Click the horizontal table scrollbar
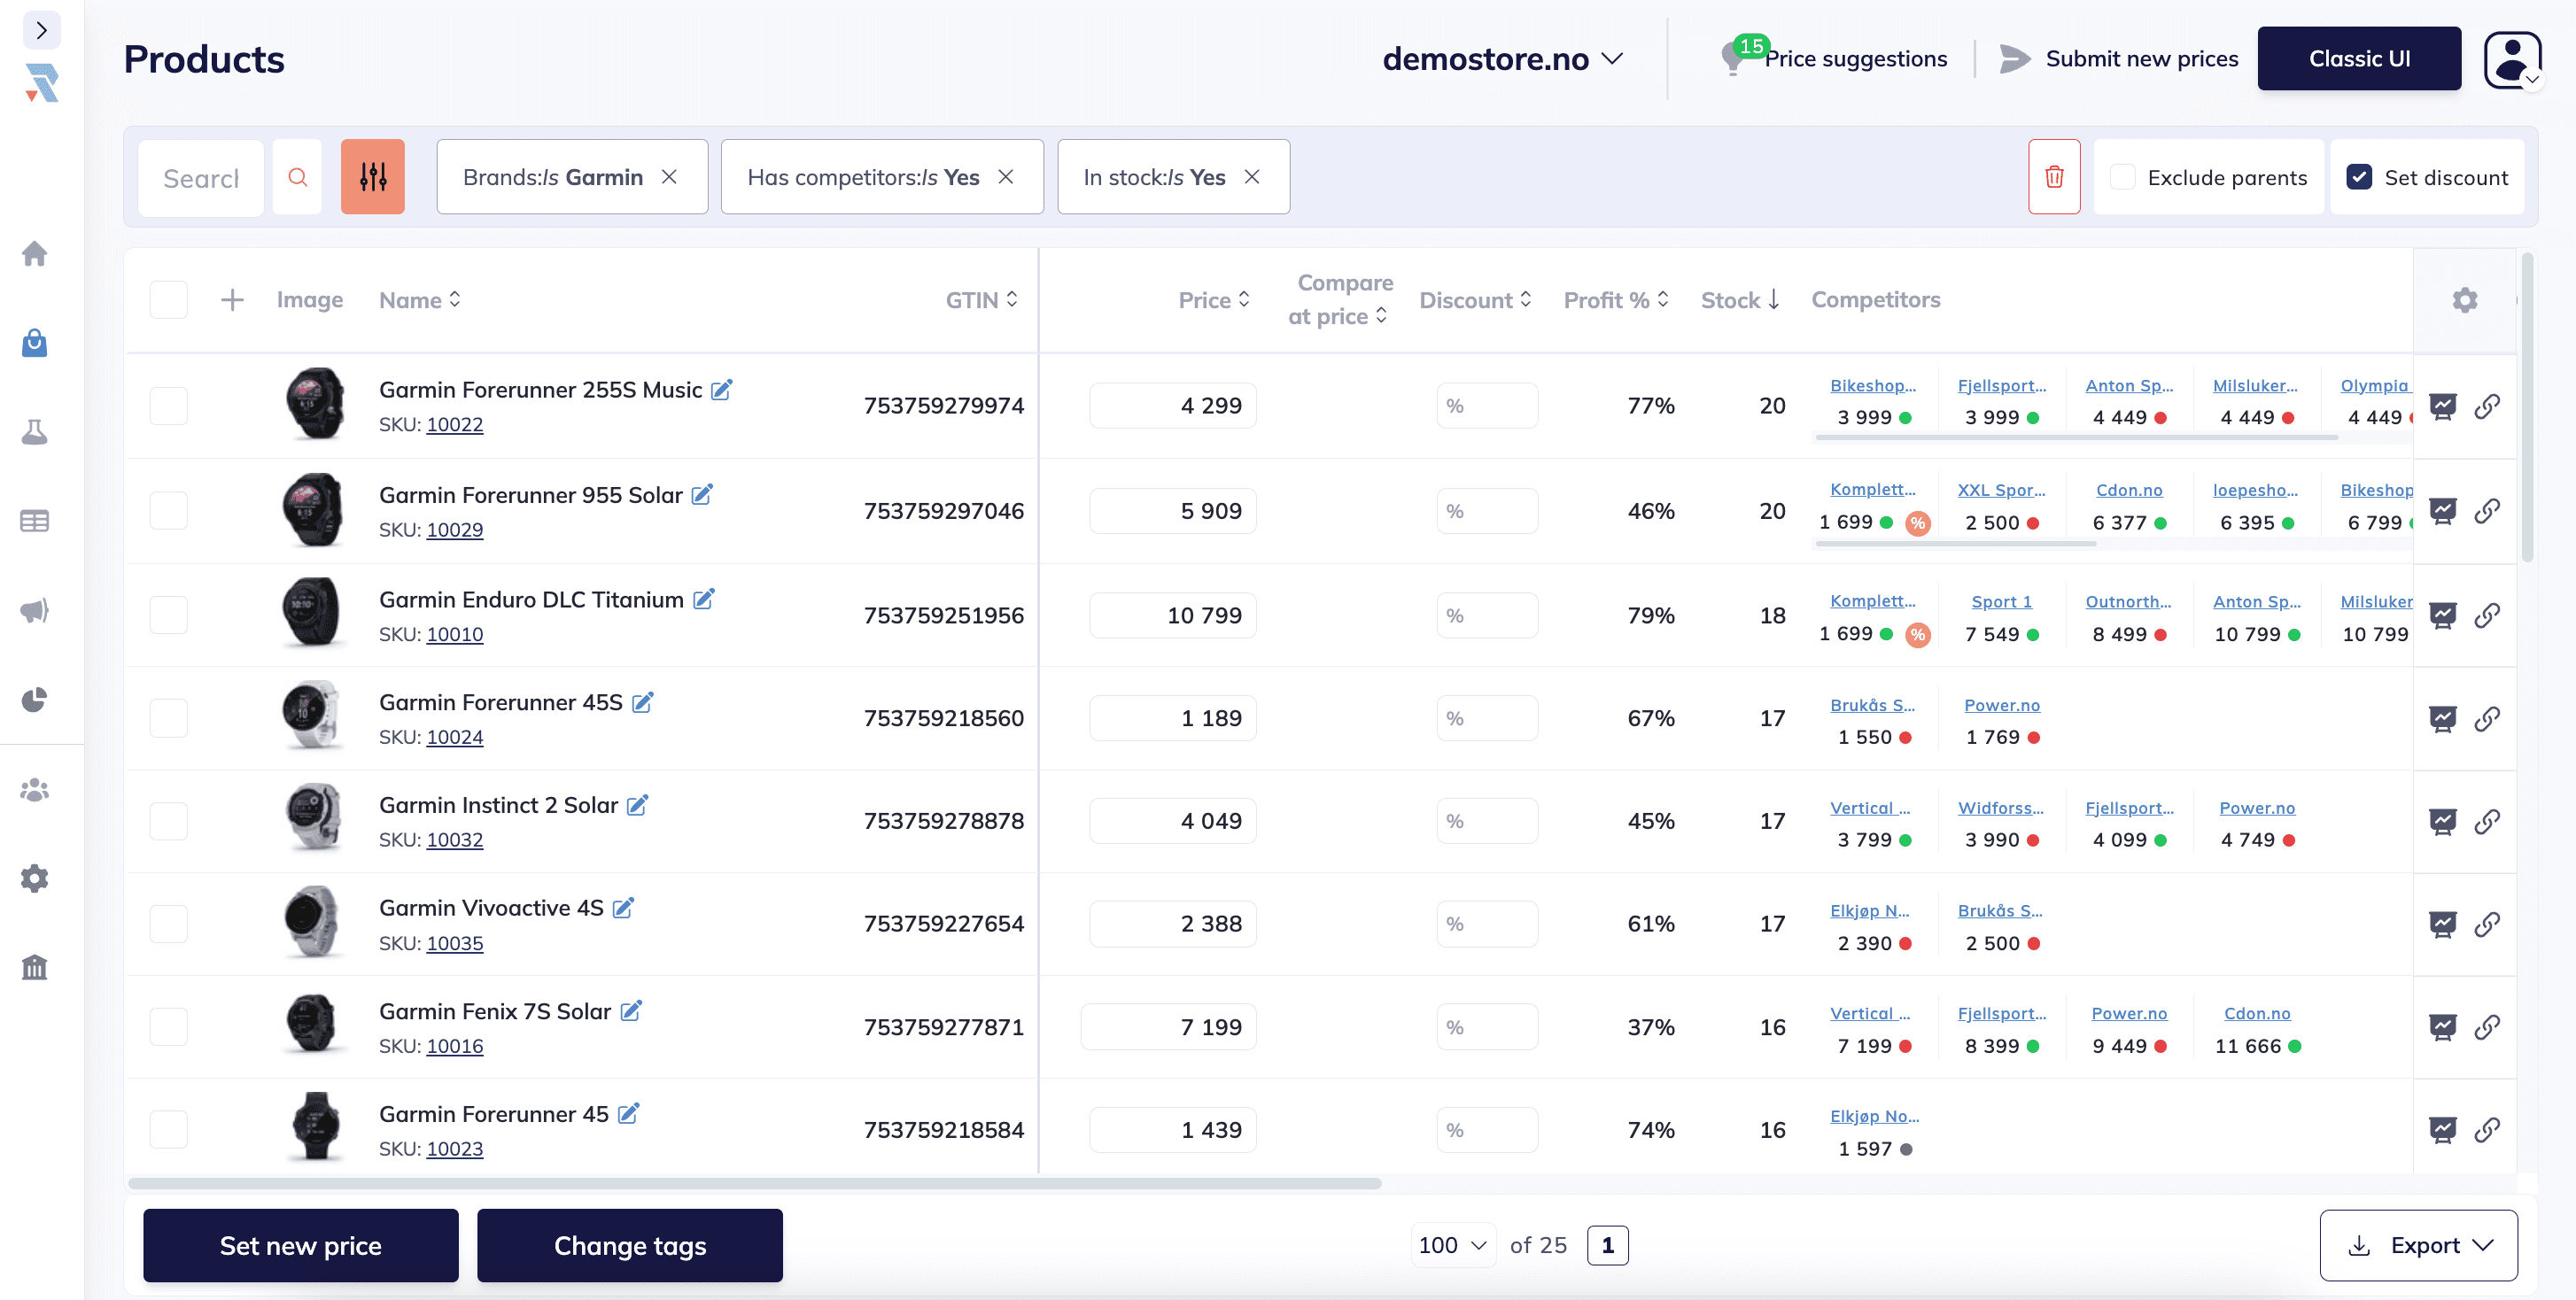This screenshot has width=2576, height=1300. pos(754,1183)
